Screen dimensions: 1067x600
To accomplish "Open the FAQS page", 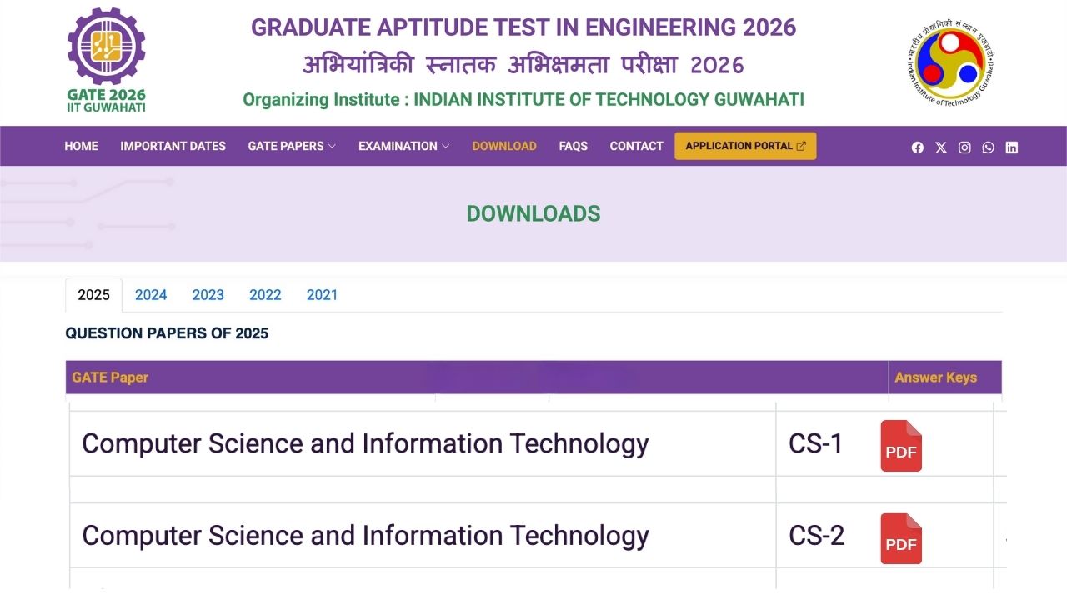I will 574,146.
